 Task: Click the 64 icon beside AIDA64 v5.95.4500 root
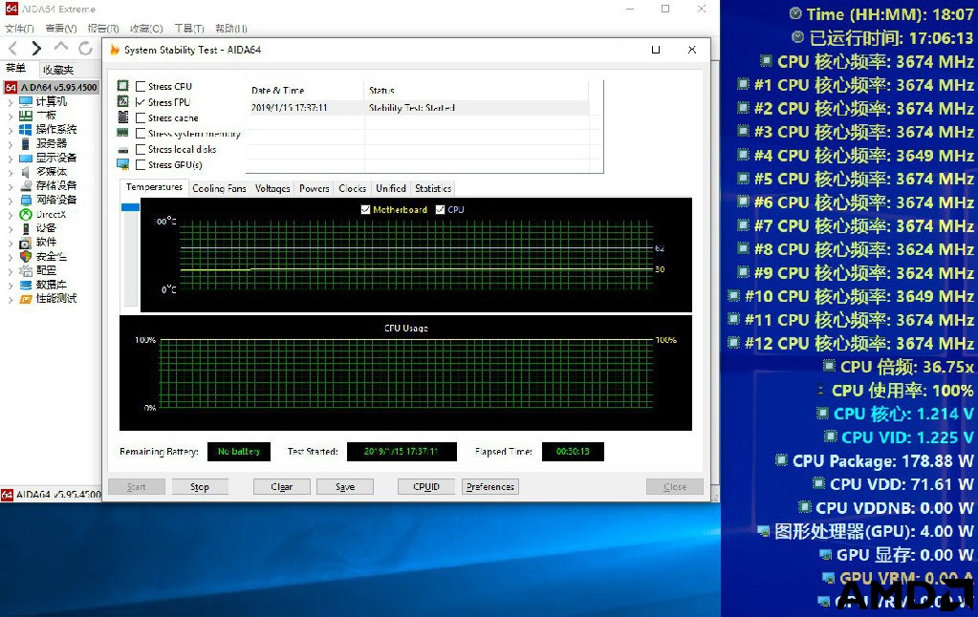pos(11,87)
